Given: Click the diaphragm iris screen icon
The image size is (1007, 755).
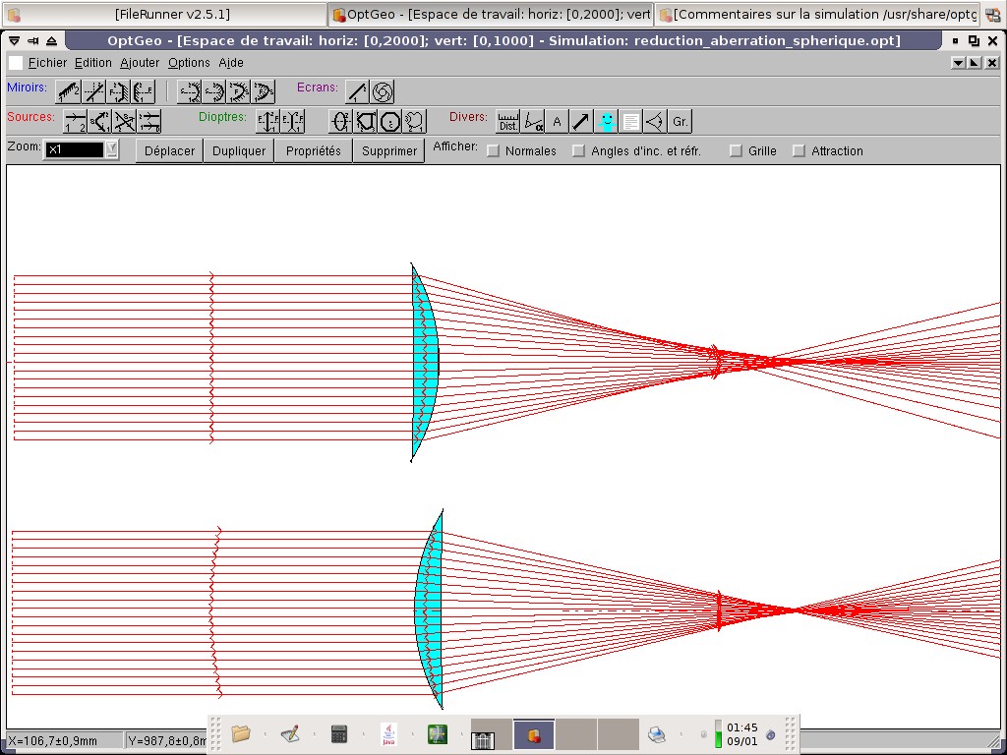Looking at the screenshot, I should (x=383, y=92).
